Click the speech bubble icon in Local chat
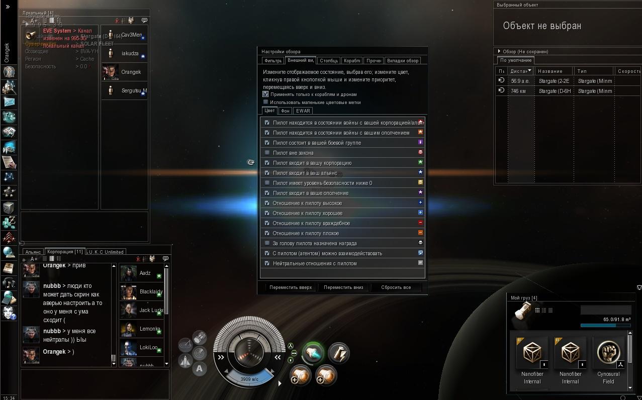This screenshot has width=642, height=400. point(144,21)
